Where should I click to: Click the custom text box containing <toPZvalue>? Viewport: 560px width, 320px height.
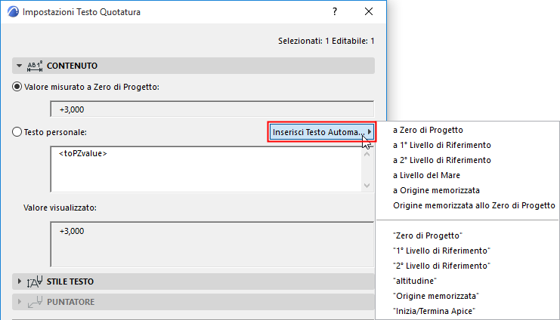coord(204,168)
